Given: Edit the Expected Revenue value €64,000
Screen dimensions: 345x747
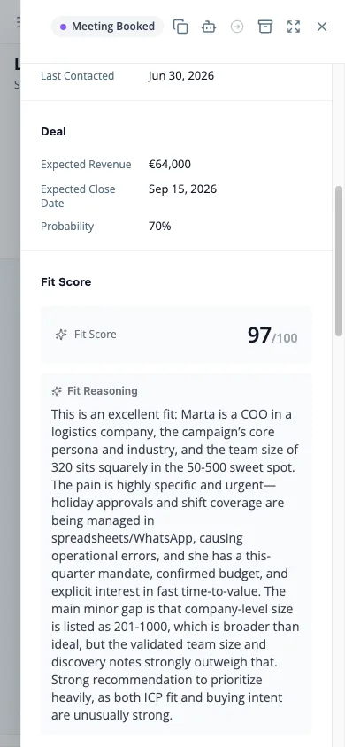Looking at the screenshot, I should coord(170,165).
